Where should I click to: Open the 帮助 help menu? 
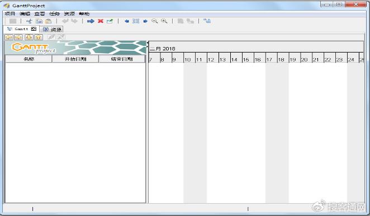click(84, 13)
